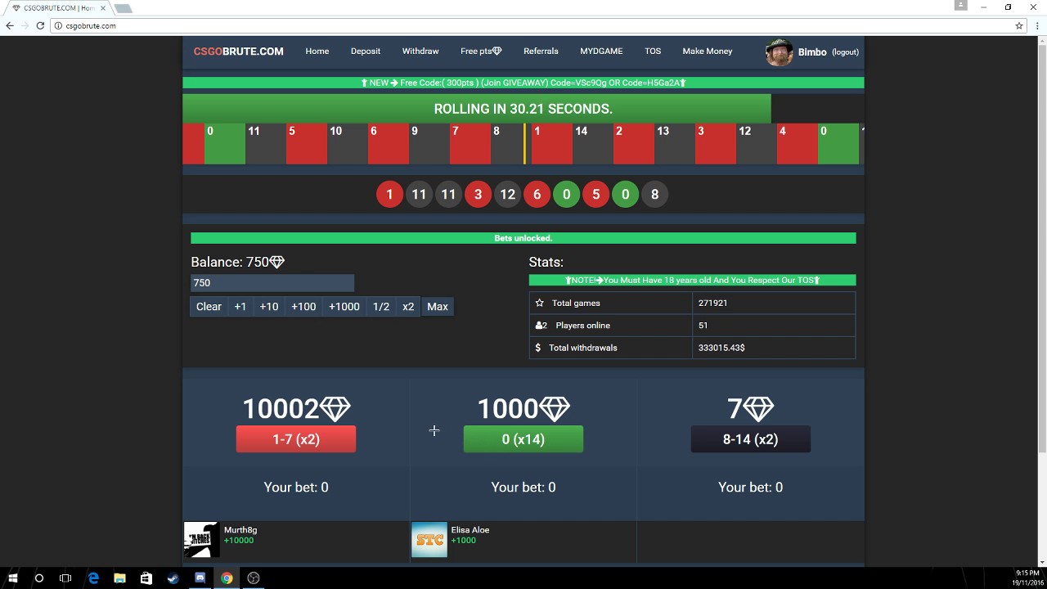Add +100 to the bet
Screen dimensions: 1047x589
pyautogui.click(x=303, y=306)
